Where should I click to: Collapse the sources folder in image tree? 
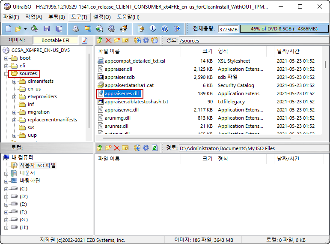[6, 74]
